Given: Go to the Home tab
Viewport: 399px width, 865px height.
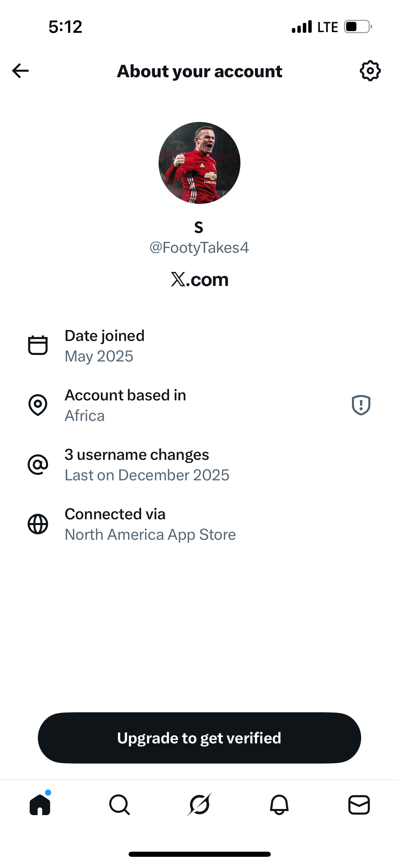Looking at the screenshot, I should (40, 805).
